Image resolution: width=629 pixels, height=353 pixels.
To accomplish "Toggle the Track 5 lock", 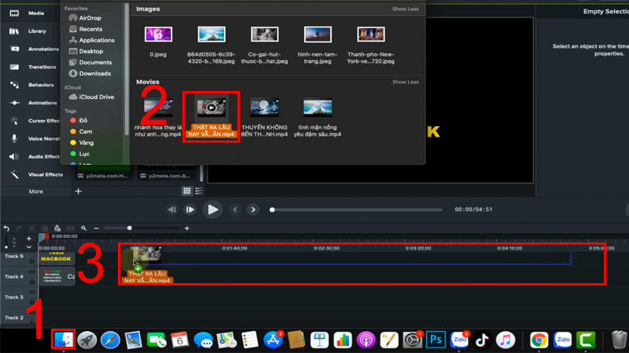I will [x=32, y=261].
